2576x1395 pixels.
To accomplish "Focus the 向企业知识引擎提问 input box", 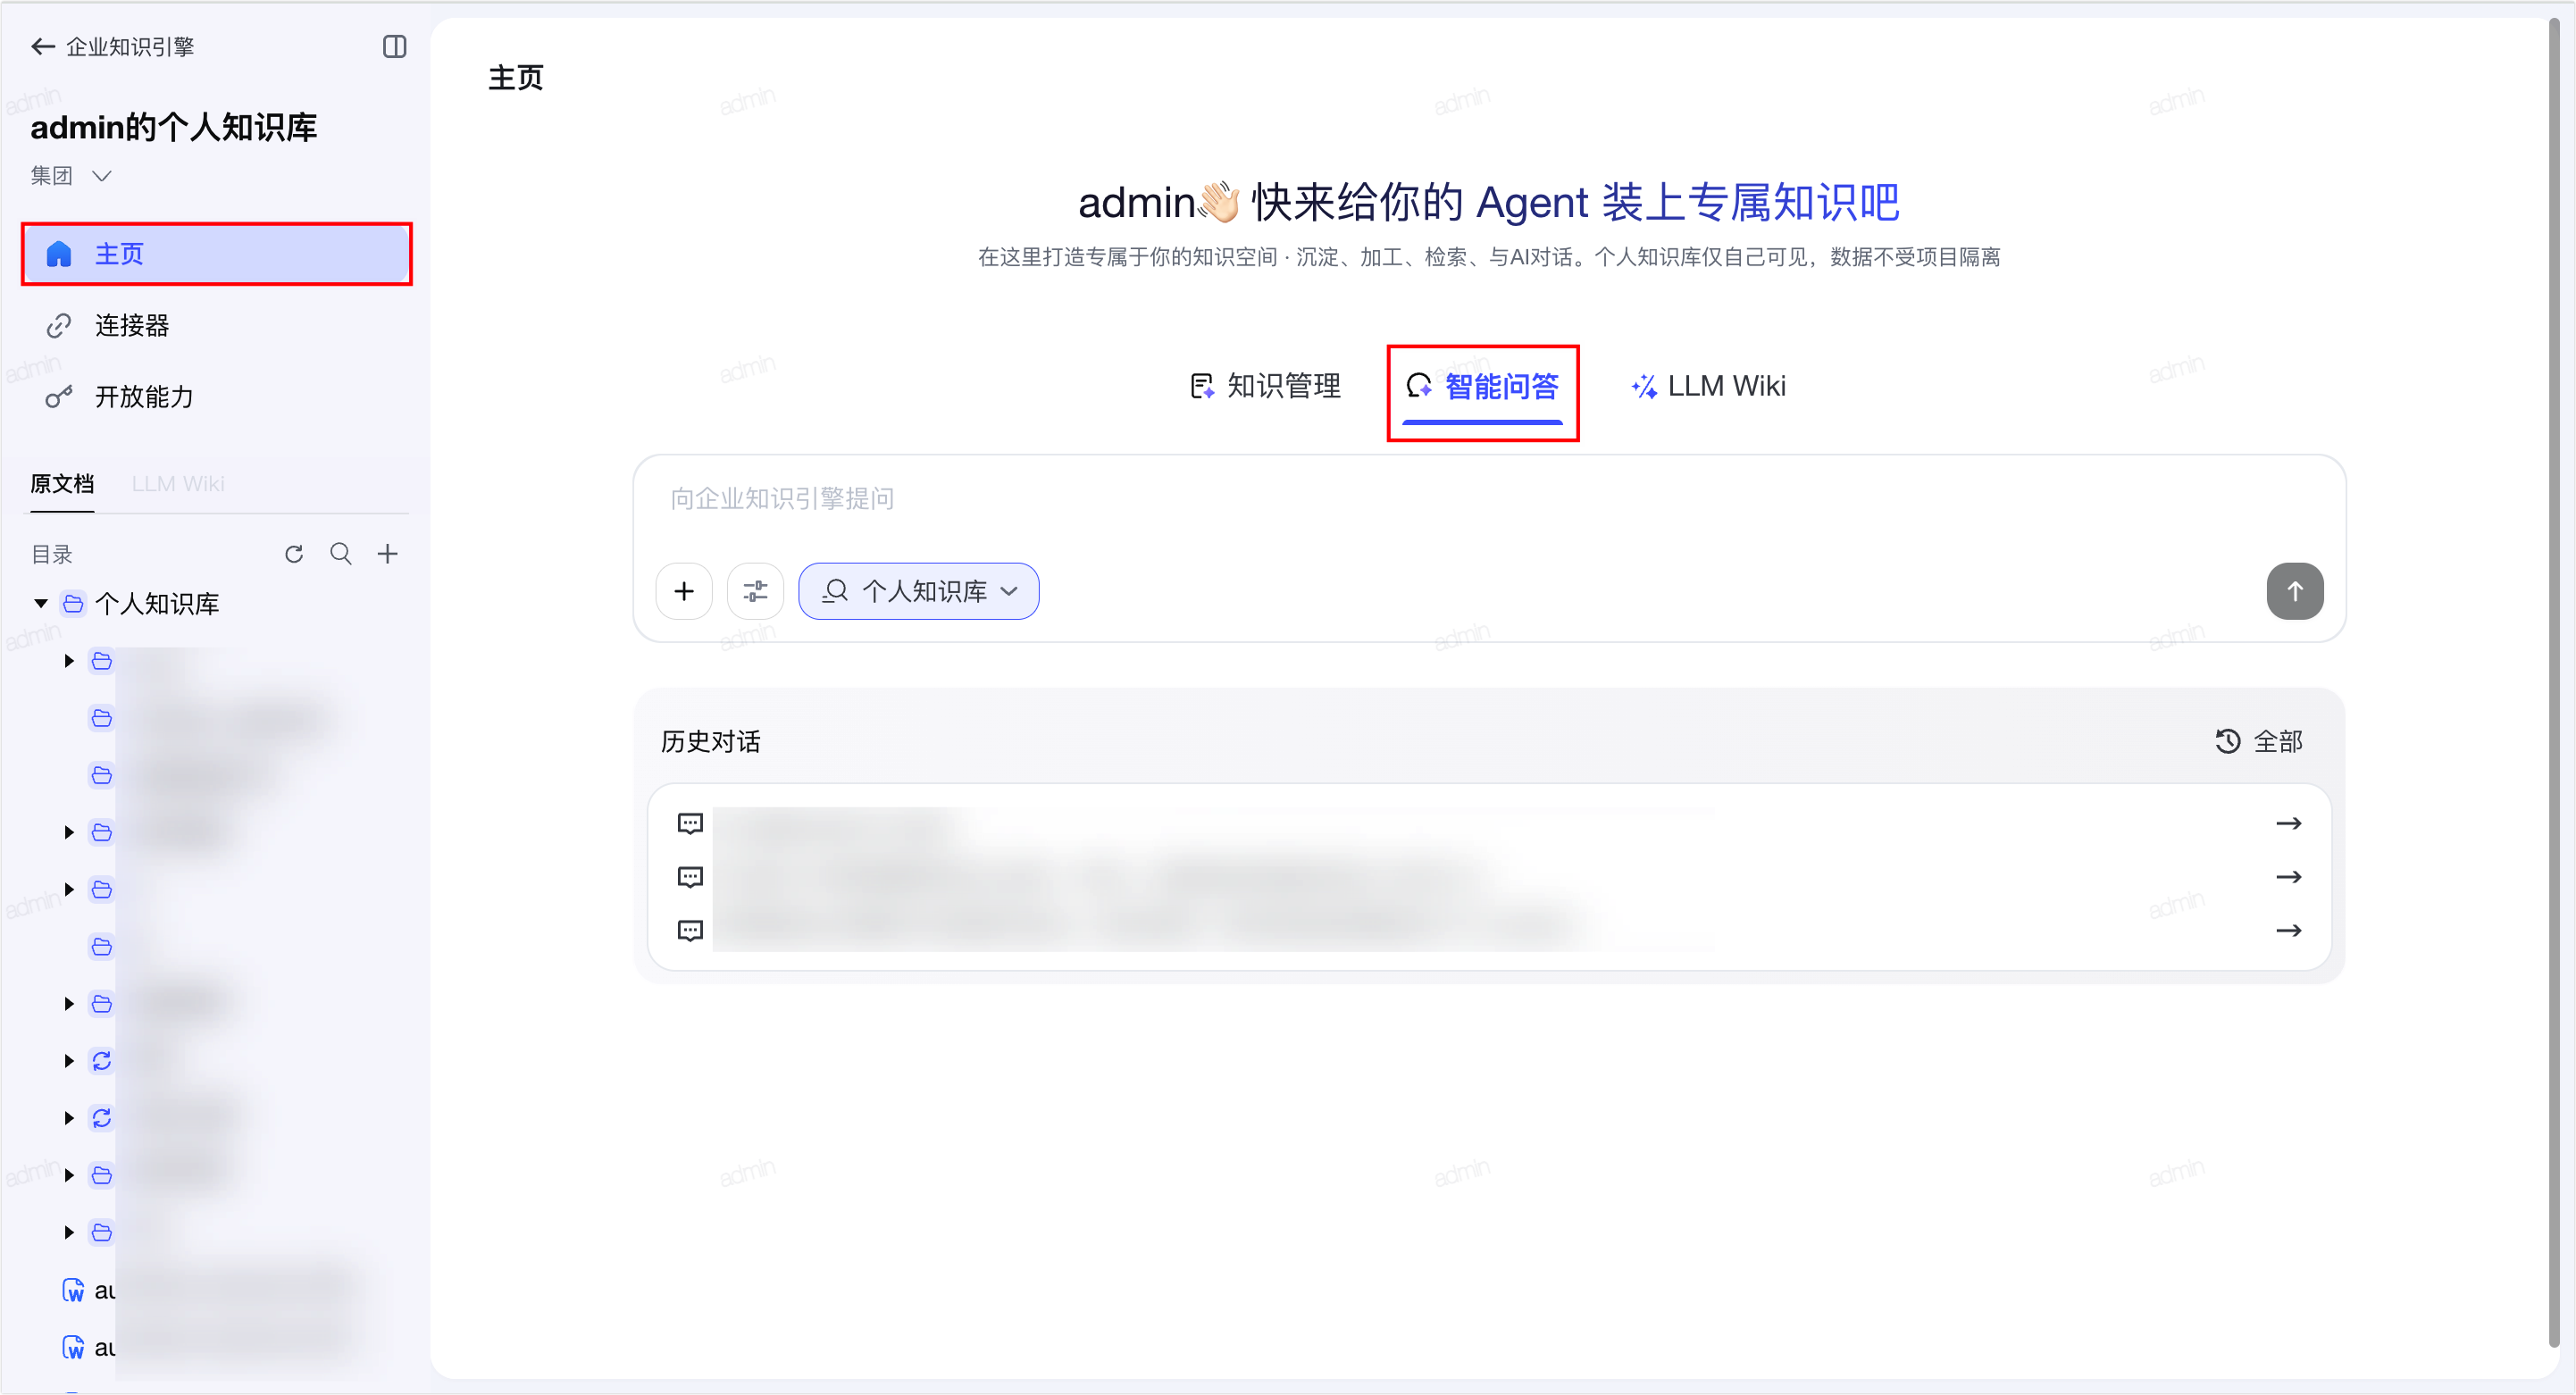I will coord(1489,499).
